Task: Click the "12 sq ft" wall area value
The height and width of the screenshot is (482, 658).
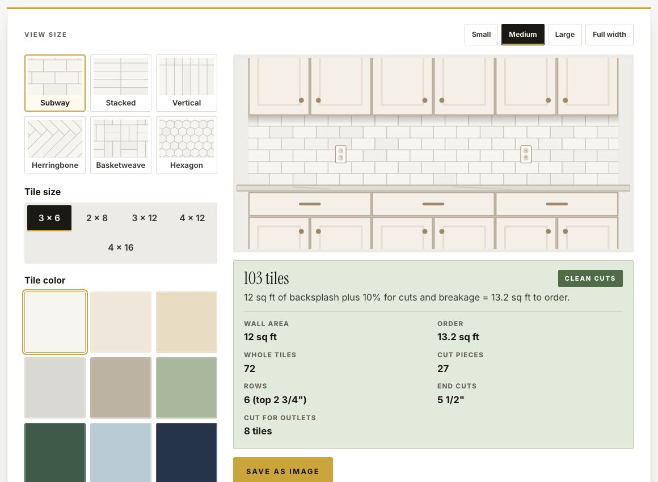Action: point(260,337)
